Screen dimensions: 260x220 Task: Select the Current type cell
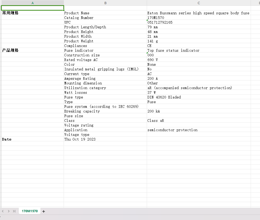[105, 74]
